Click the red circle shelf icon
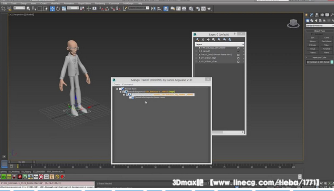 (x=62, y=177)
